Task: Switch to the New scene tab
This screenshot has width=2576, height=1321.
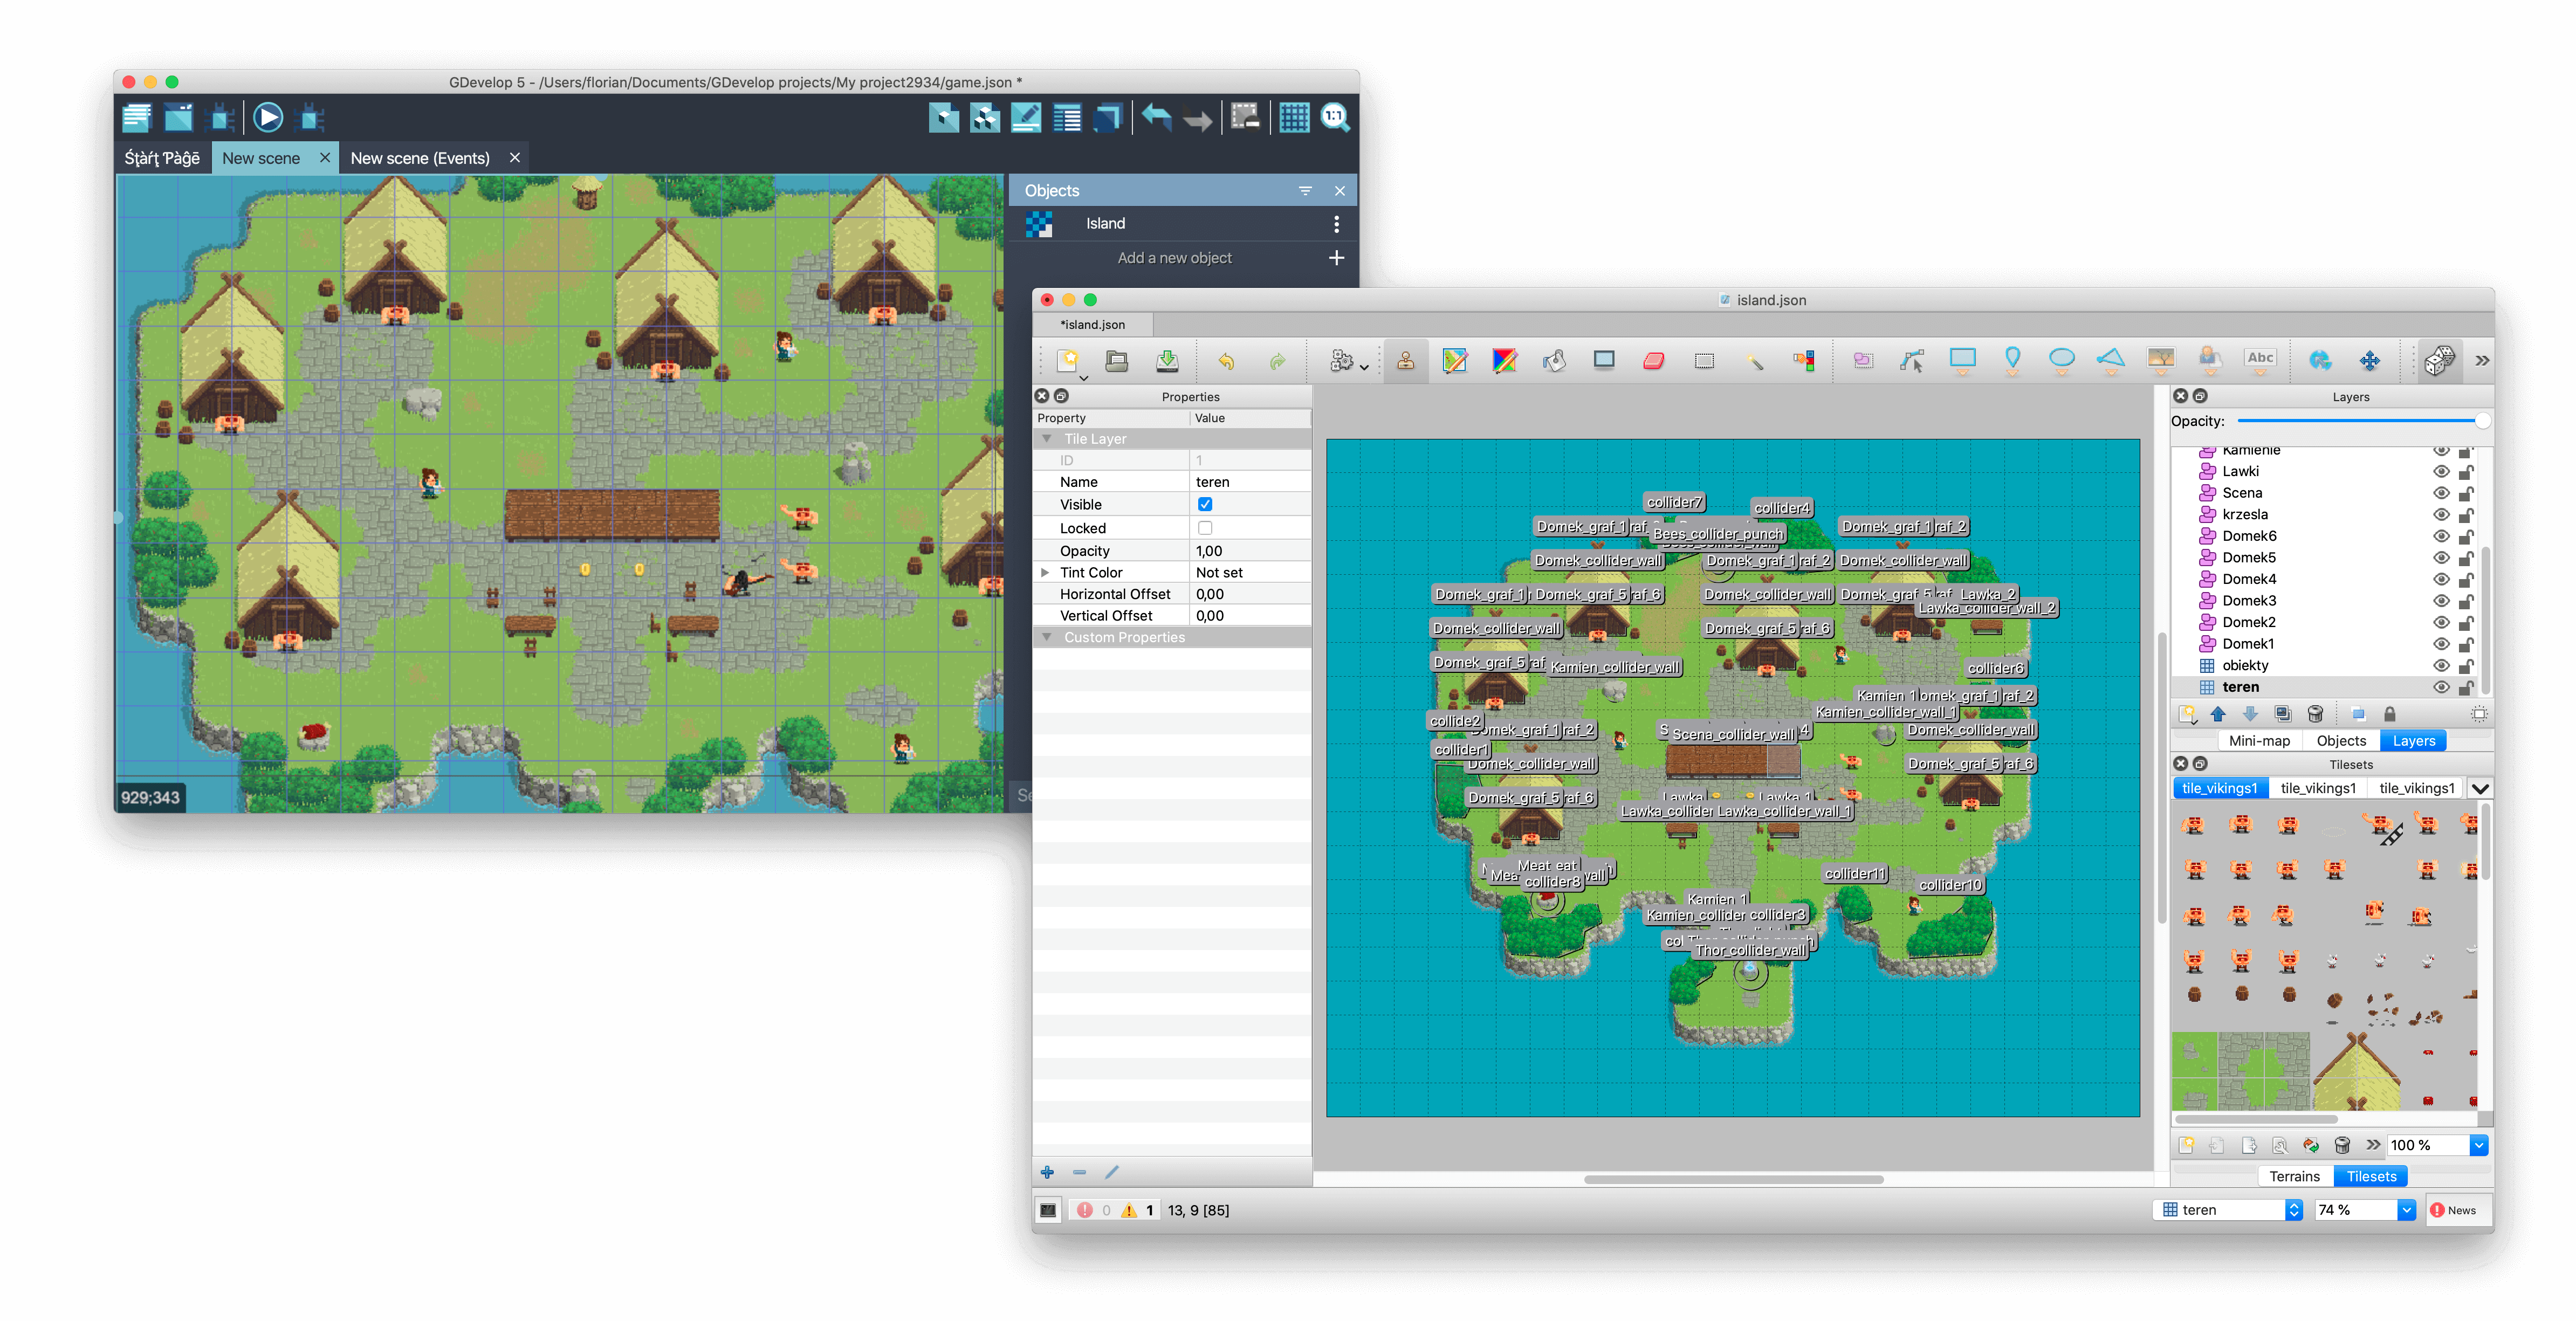Action: point(261,157)
